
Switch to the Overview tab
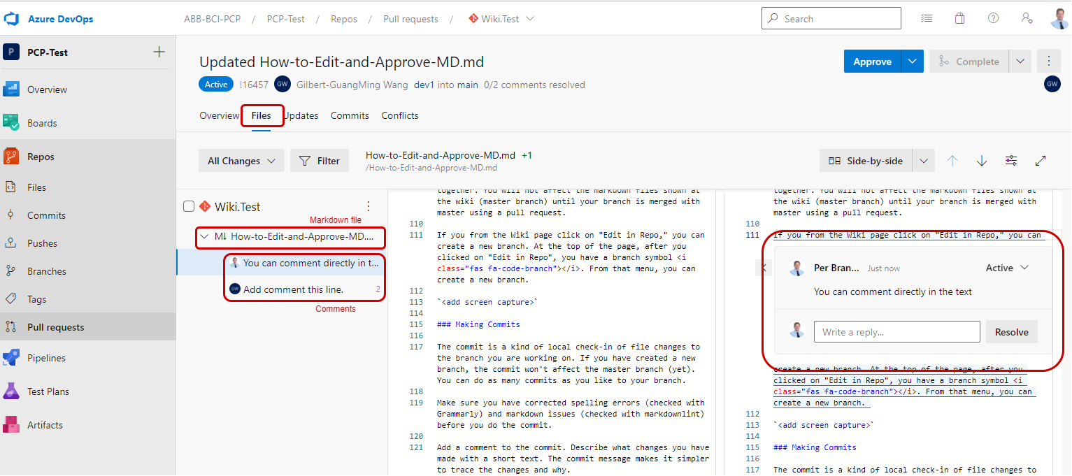(219, 115)
